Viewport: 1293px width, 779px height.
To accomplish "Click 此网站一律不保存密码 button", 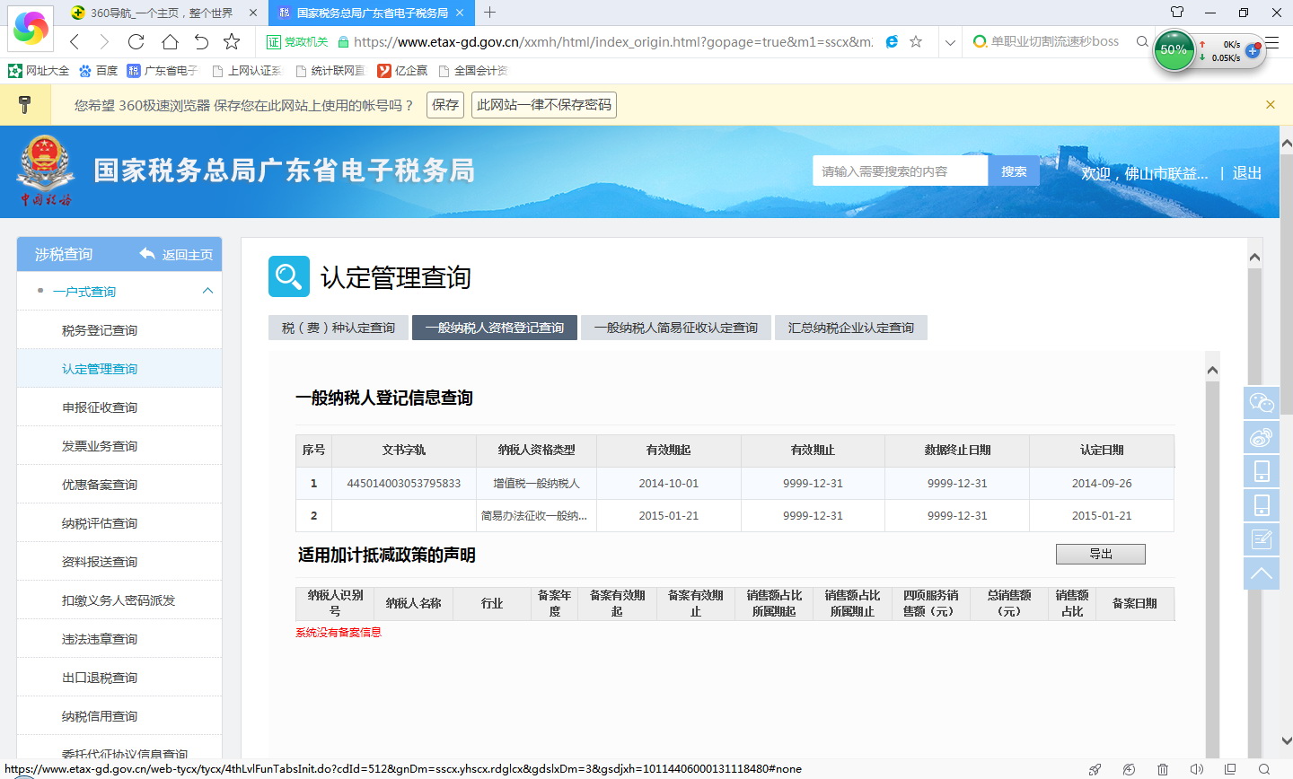I will pos(544,105).
